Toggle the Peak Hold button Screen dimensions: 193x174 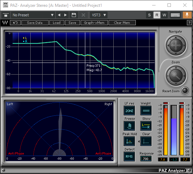pyautogui.click(x=129, y=141)
